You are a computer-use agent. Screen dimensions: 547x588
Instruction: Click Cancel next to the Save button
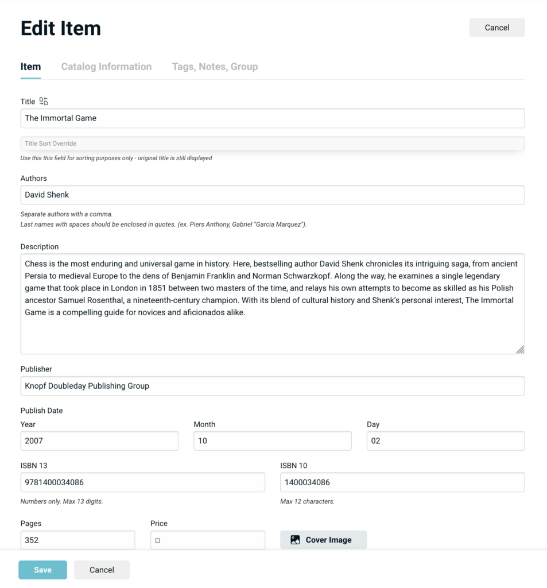[x=102, y=570]
